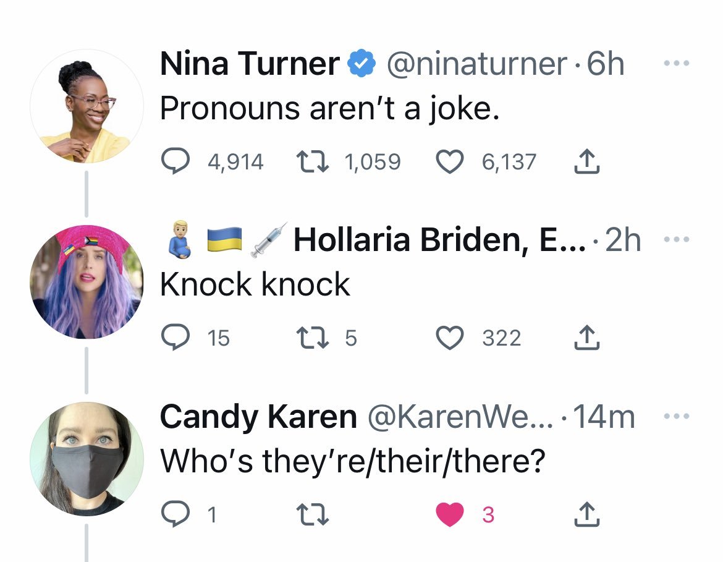The height and width of the screenshot is (562, 723).
Task: Unlike Candy Karen's tweet
Action: tap(450, 514)
